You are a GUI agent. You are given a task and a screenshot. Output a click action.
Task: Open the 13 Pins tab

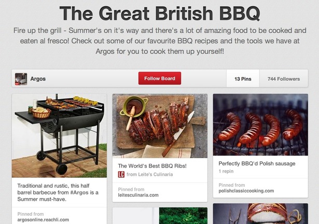click(x=243, y=79)
